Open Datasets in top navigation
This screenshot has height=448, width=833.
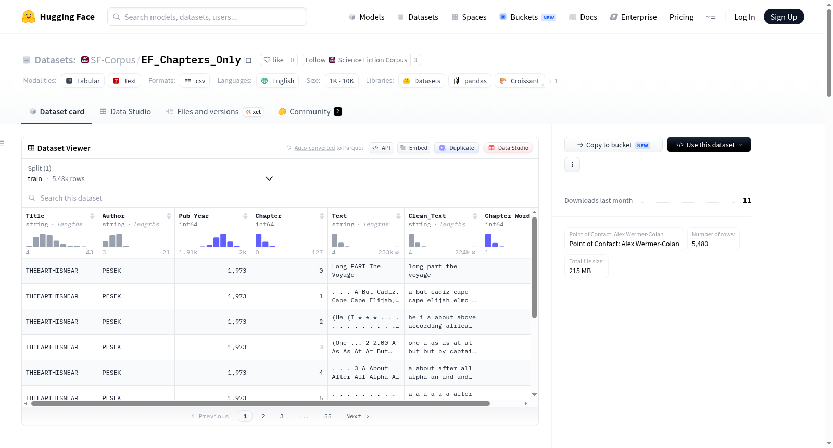(x=418, y=17)
